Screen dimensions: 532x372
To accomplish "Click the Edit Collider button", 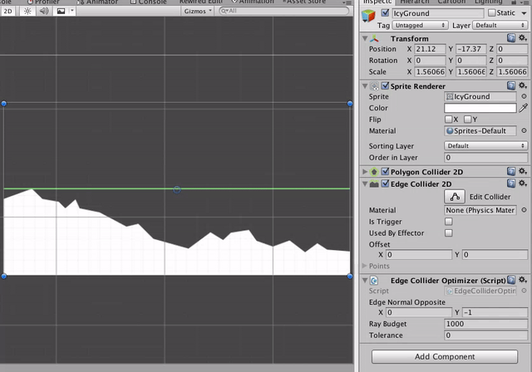I will (x=455, y=197).
